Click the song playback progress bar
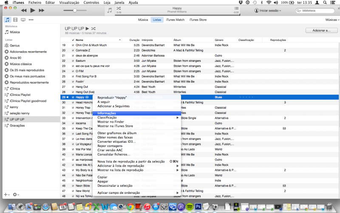The image size is (340, 213). coord(177,15)
